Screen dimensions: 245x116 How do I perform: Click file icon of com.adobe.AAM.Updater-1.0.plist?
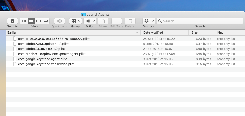pos(15,44)
